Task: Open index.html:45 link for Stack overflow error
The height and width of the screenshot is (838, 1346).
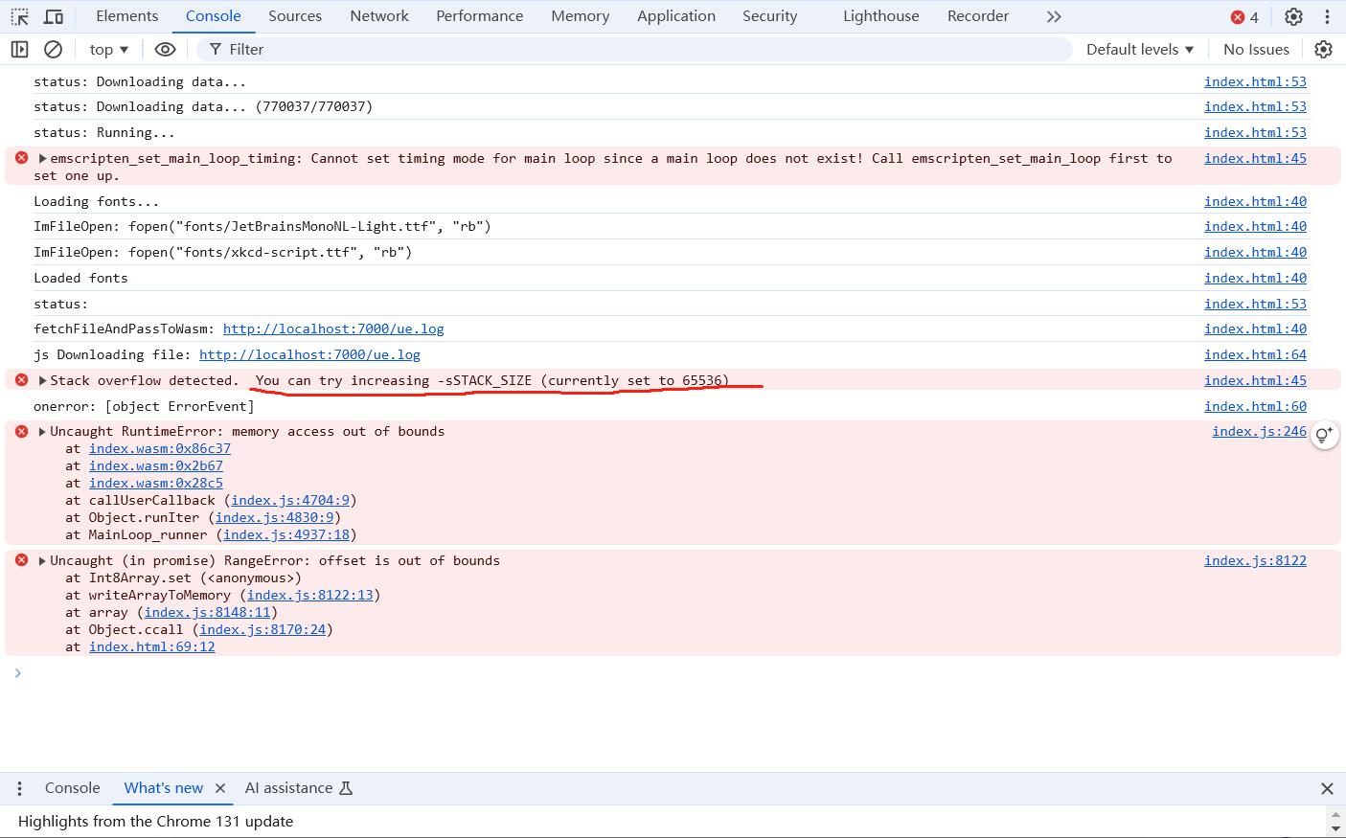Action: point(1255,380)
